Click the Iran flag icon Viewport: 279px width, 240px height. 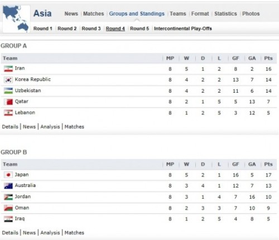(x=8, y=69)
